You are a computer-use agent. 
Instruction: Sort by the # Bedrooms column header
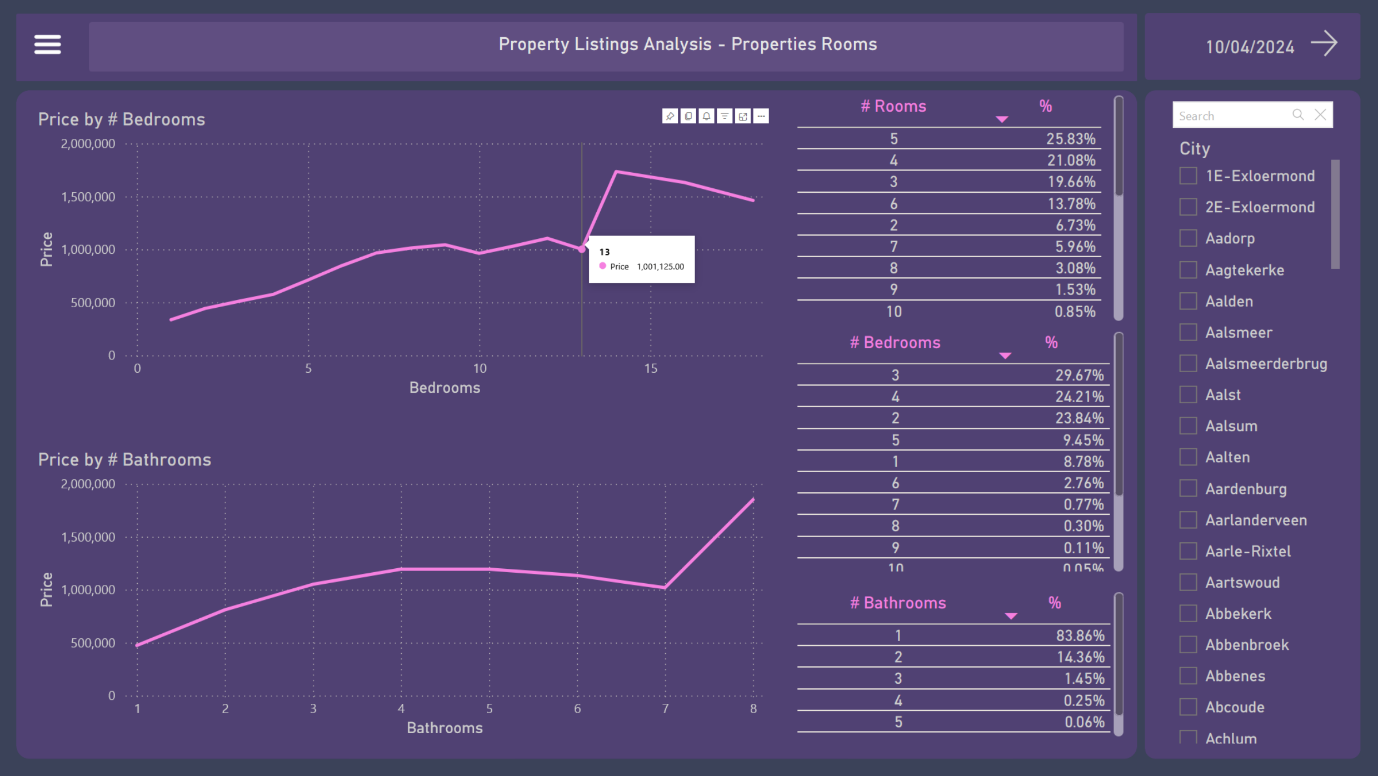[x=895, y=343]
